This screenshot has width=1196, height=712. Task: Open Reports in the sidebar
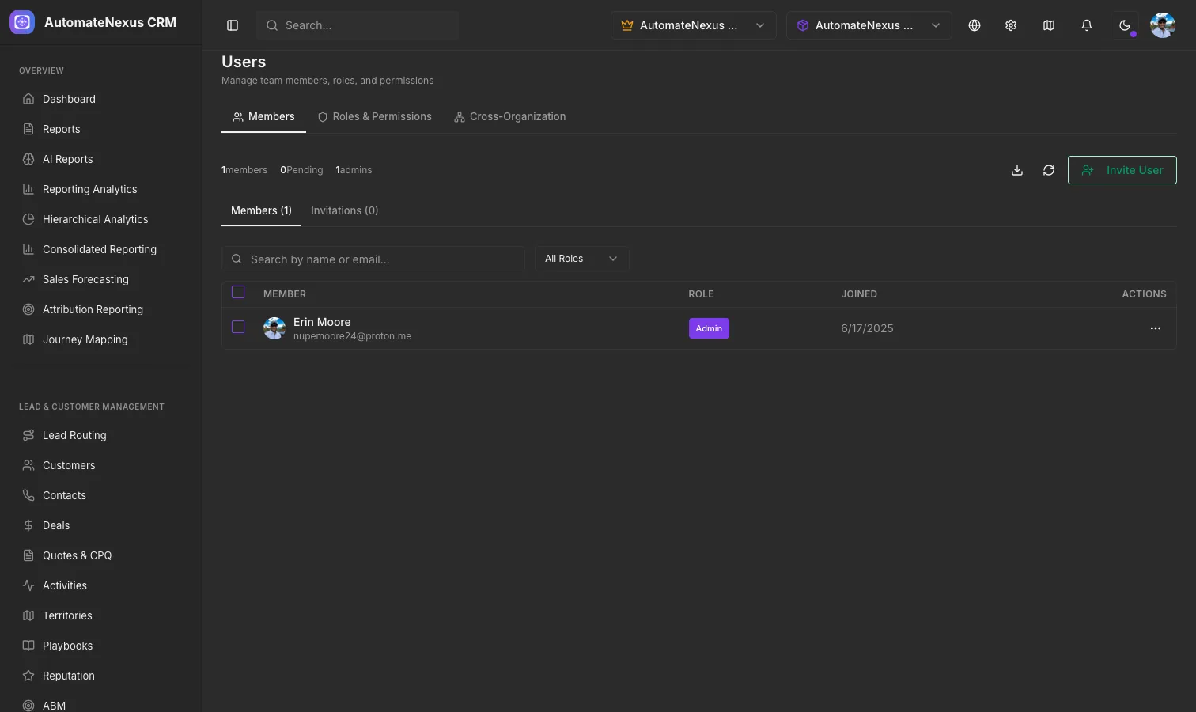(101, 129)
